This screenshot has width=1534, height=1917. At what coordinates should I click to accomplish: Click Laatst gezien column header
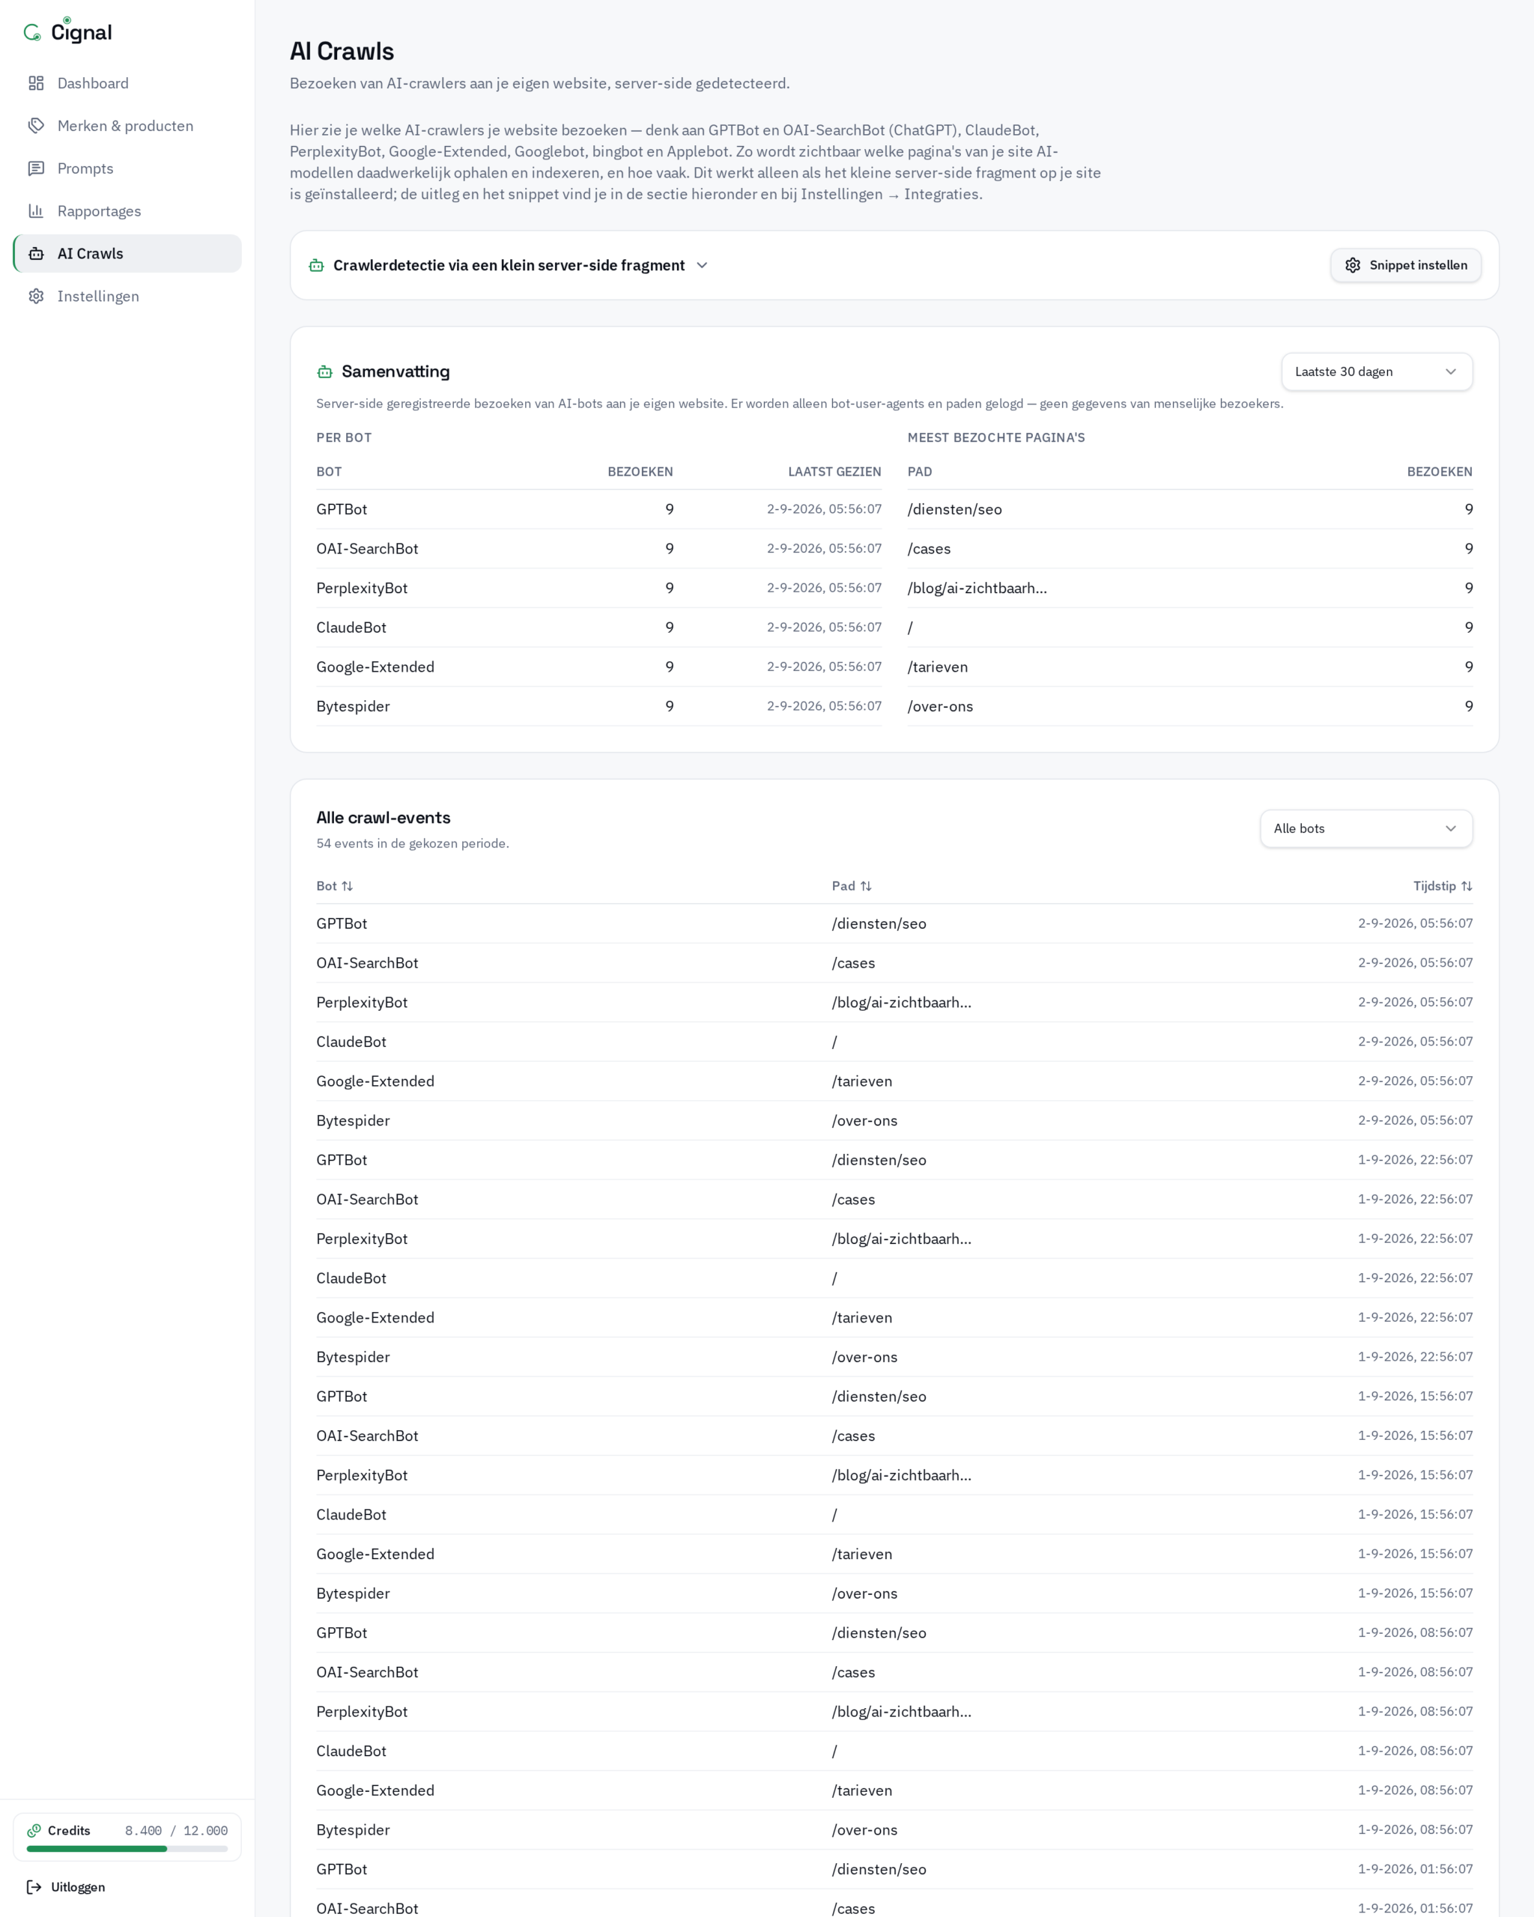(835, 473)
